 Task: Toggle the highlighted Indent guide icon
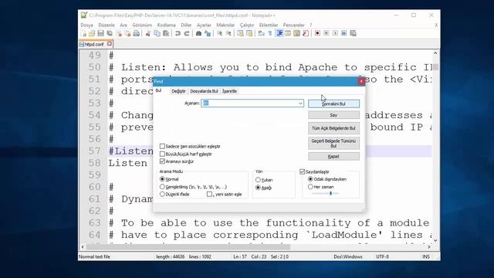(279, 33)
